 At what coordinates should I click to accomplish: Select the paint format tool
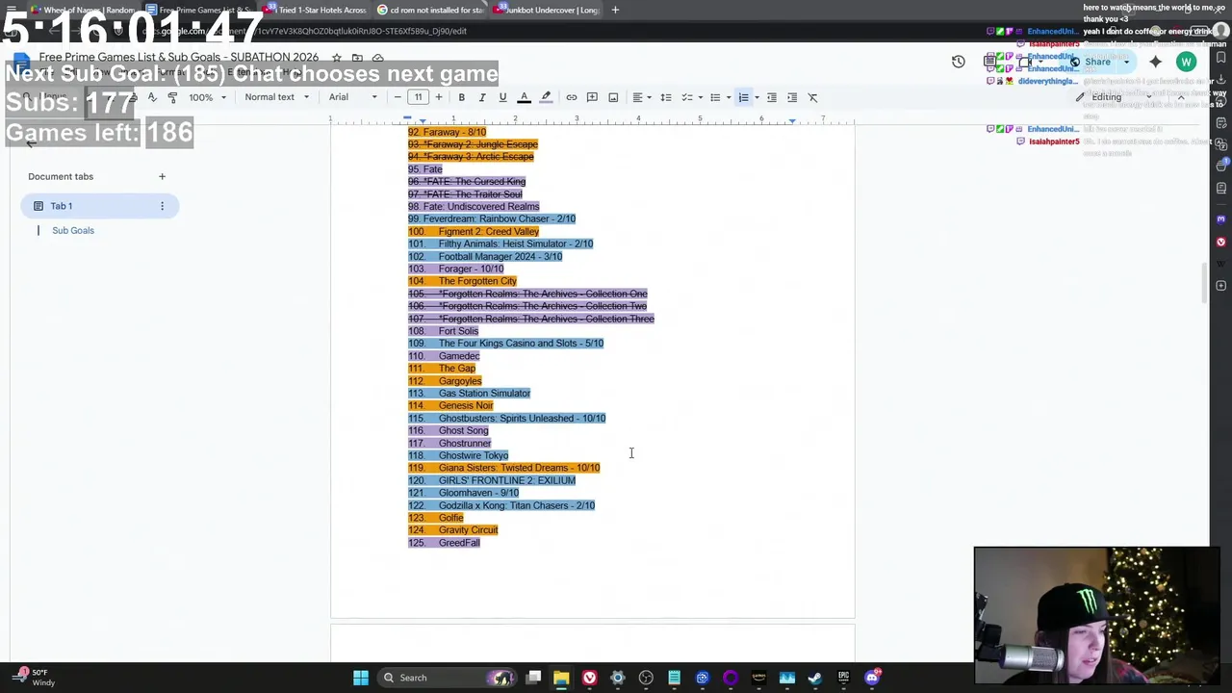172,97
